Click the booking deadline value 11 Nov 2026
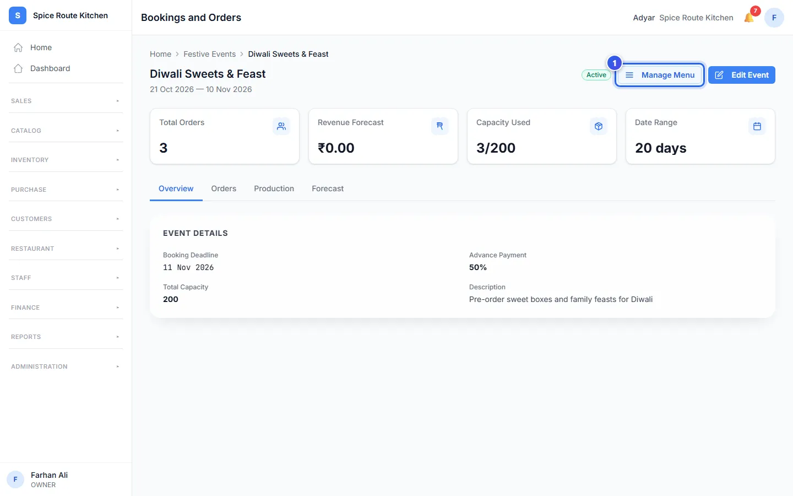The image size is (793, 496). click(188, 267)
